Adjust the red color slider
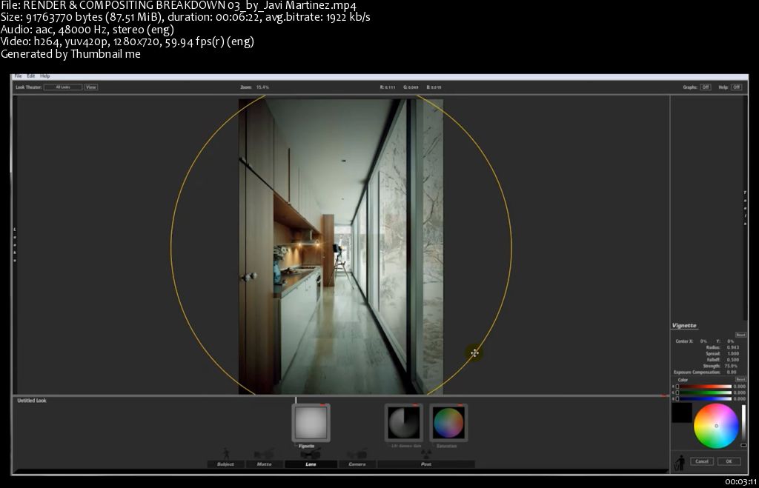This screenshot has width=759, height=488. tap(704, 387)
